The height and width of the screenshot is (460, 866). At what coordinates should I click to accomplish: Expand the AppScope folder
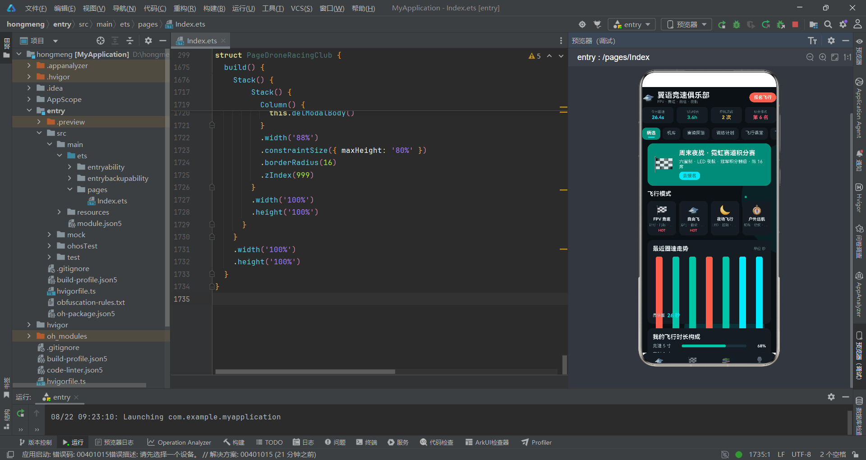(x=29, y=99)
